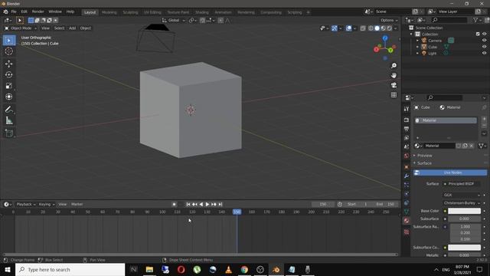490x276 pixels.
Task: Toggle Collection visibility eye
Action: (x=484, y=34)
